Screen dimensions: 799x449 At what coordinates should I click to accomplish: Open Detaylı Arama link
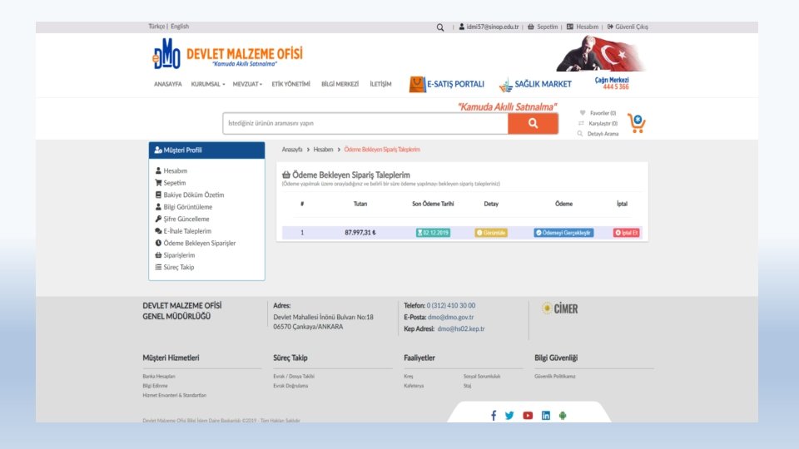click(x=598, y=134)
